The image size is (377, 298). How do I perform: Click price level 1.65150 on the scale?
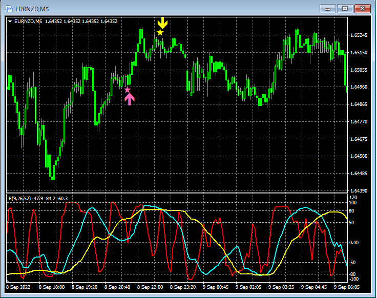[359, 52]
